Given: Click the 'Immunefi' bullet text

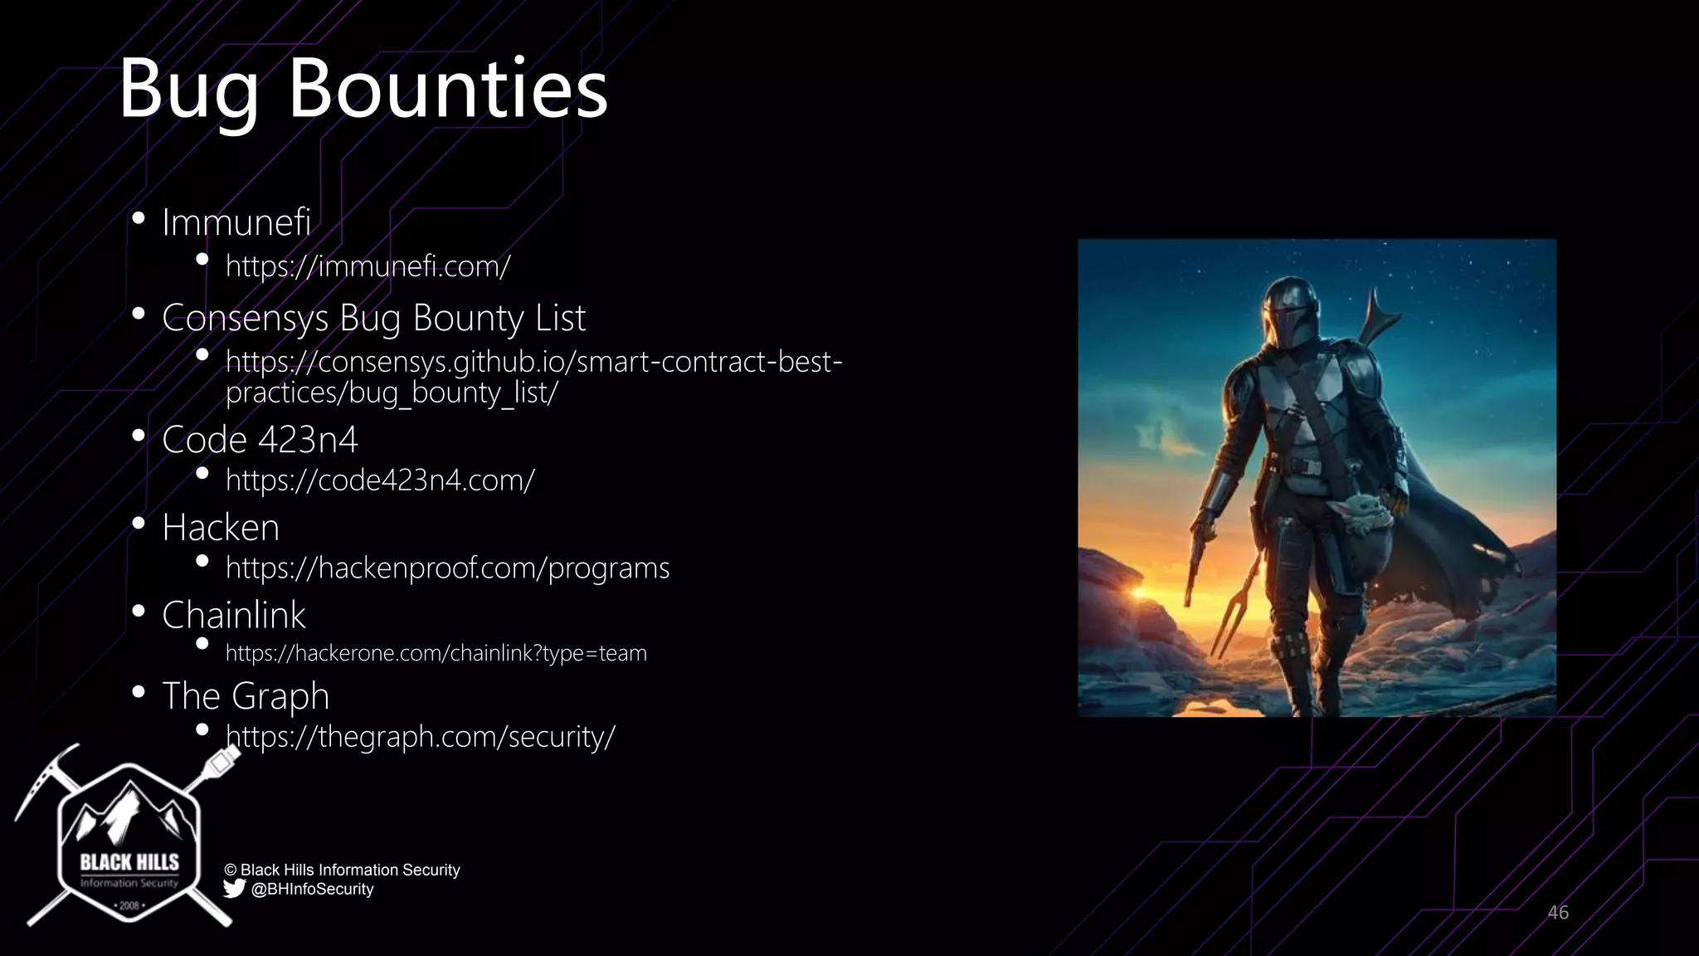Looking at the screenshot, I should [x=236, y=222].
